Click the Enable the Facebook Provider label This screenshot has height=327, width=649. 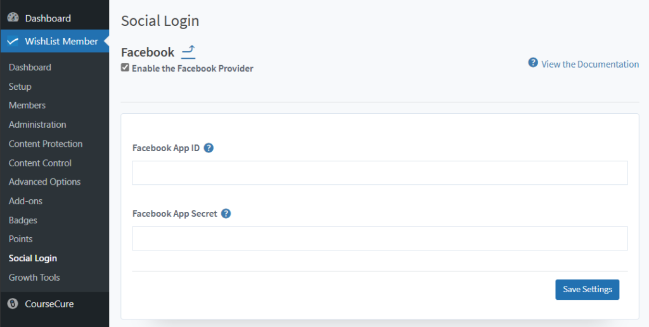(193, 68)
